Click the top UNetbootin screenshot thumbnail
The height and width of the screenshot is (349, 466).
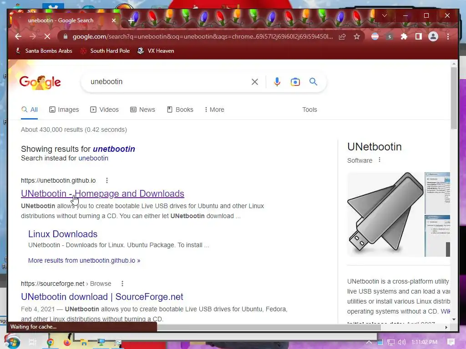[437, 193]
